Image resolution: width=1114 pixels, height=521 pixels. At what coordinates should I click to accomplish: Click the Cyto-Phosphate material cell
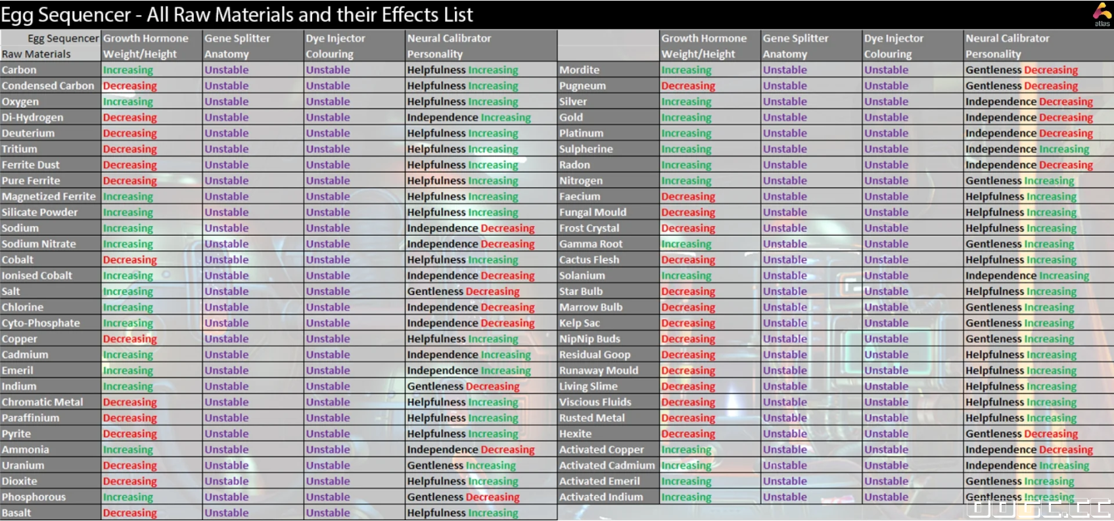pyautogui.click(x=41, y=323)
